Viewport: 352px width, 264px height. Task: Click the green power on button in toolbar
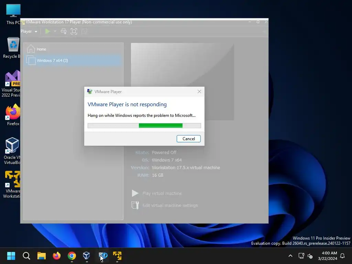[47, 31]
